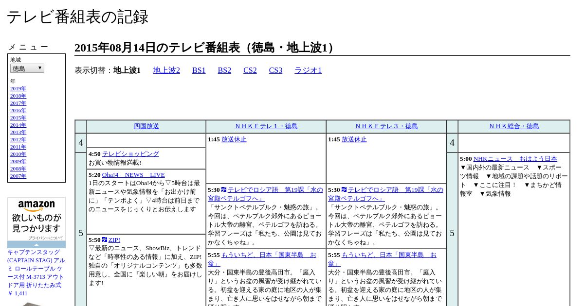
Task: Open the Oha!4 NEWS LIVE program link
Action: [133, 175]
